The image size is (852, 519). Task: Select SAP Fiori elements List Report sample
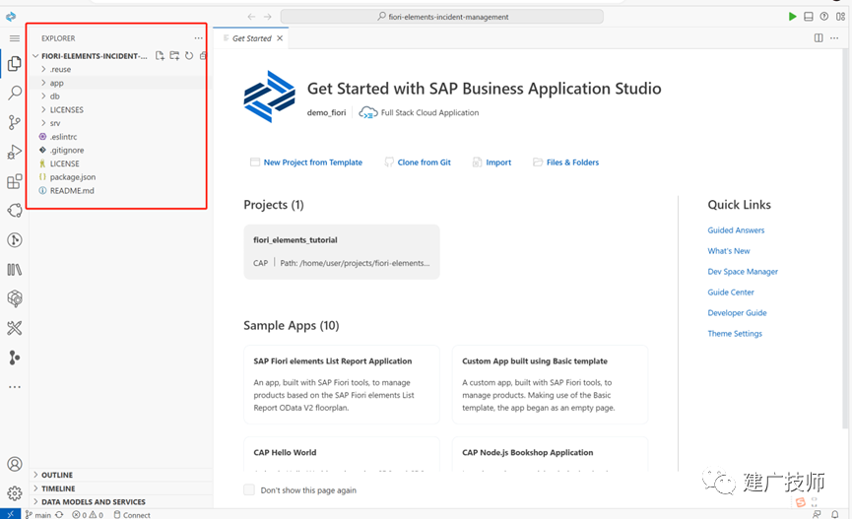click(342, 384)
